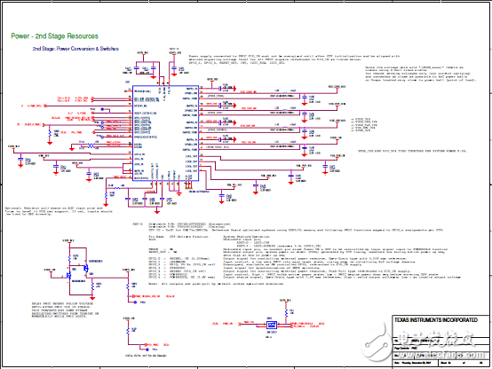Click the 'TEXAS INSTRUMENTS INCORPORATED' title block text
492x369 pixels.
(x=436, y=320)
